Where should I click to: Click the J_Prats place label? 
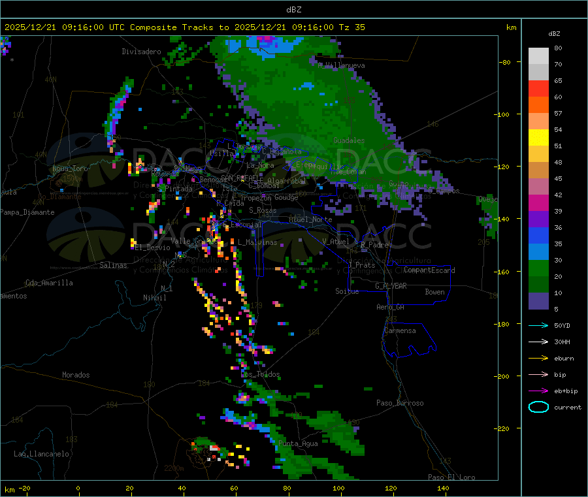click(x=362, y=265)
